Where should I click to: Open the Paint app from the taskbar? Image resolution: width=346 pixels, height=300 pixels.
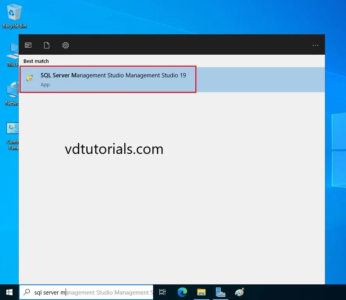pos(239,292)
